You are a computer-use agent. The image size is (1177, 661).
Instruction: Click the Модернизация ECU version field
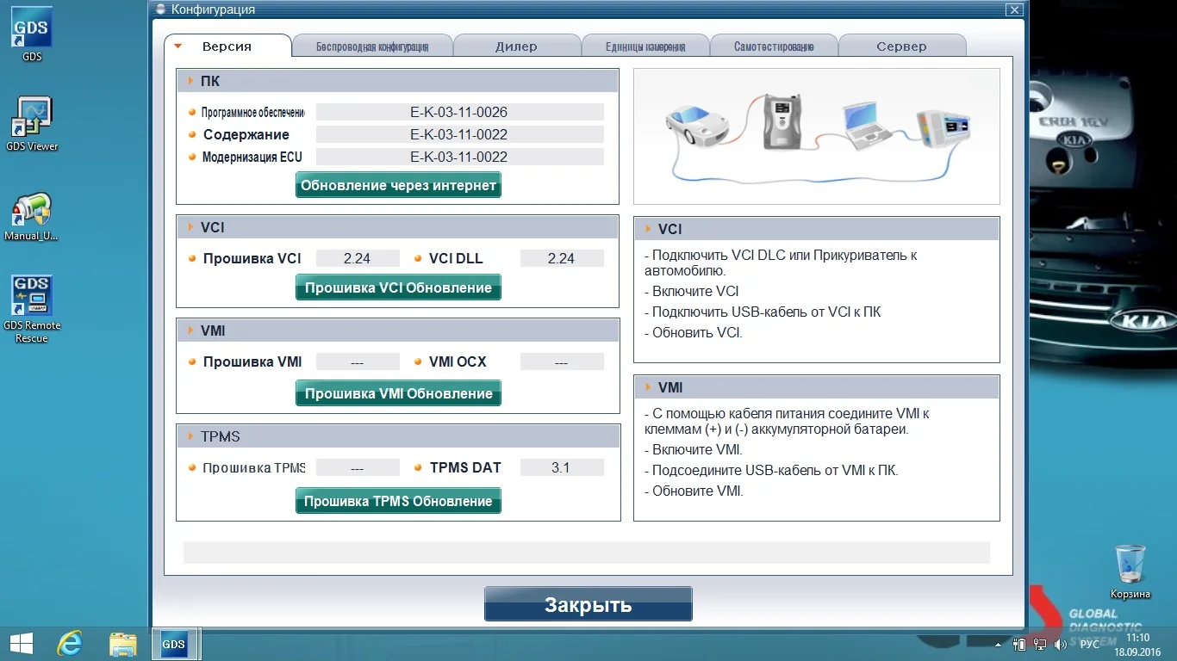click(459, 157)
